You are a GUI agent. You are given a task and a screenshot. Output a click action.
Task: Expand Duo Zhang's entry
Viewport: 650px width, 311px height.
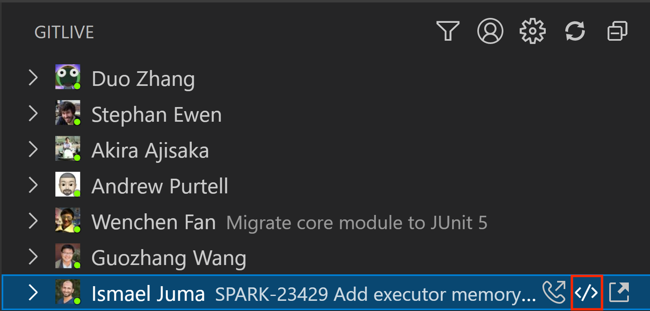pyautogui.click(x=33, y=77)
